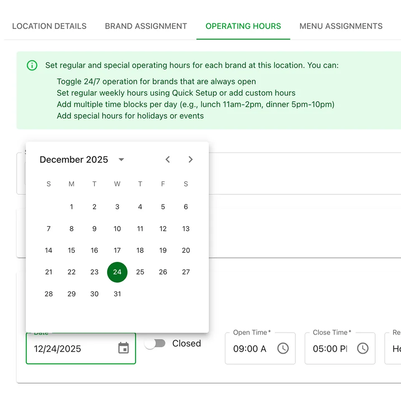Image resolution: width=401 pixels, height=401 pixels.
Task: Click day 23 in the calendar
Action: click(94, 272)
